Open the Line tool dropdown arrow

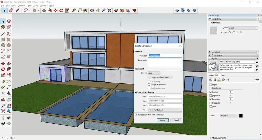tap(21, 10)
